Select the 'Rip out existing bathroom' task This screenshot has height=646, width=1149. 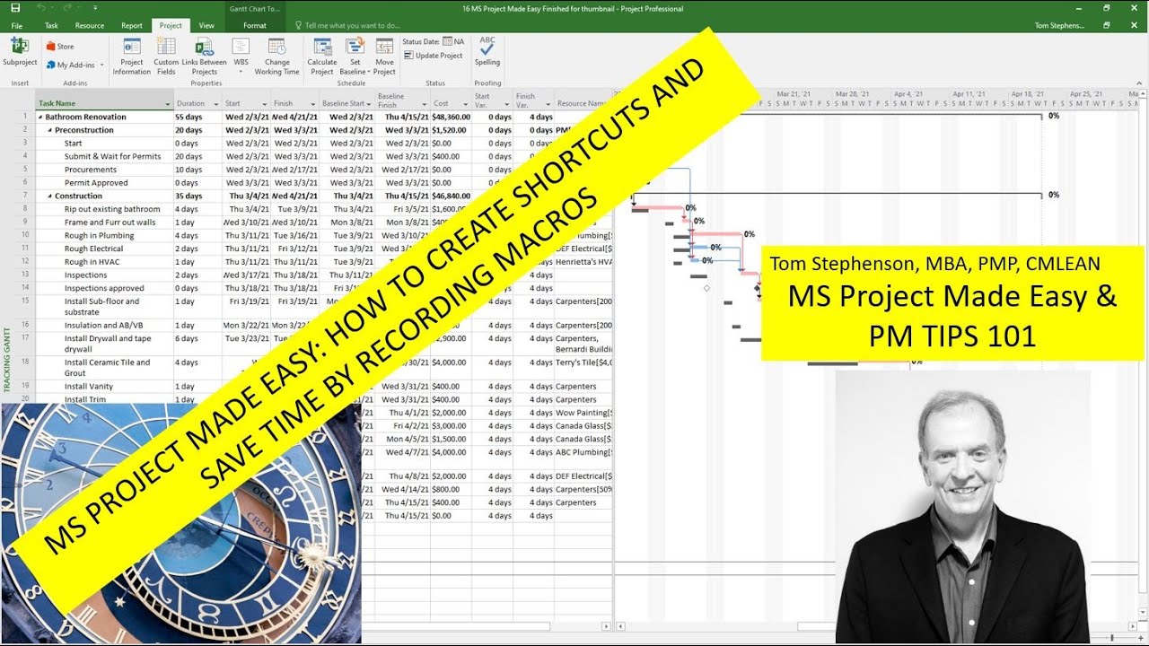[112, 209]
